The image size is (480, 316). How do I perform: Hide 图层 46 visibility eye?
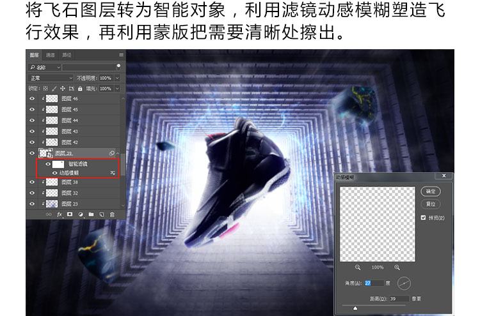pos(32,98)
